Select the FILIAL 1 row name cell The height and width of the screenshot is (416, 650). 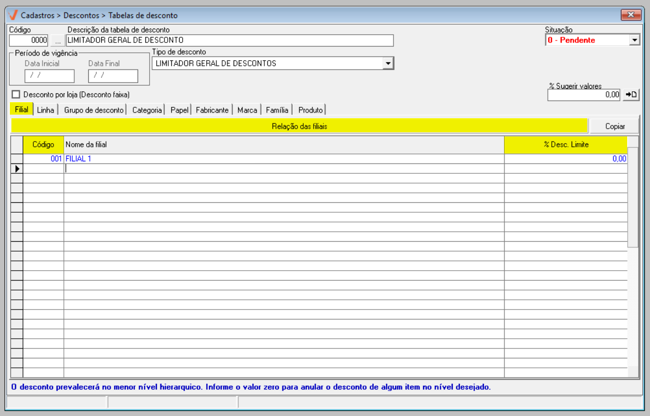(283, 159)
